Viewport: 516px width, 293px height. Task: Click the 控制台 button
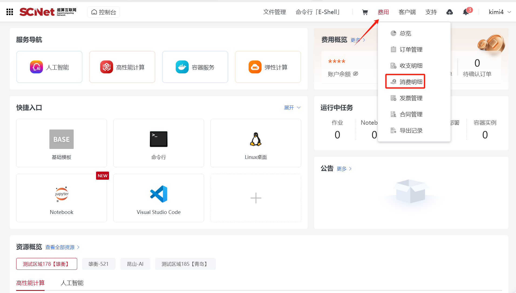(x=104, y=12)
